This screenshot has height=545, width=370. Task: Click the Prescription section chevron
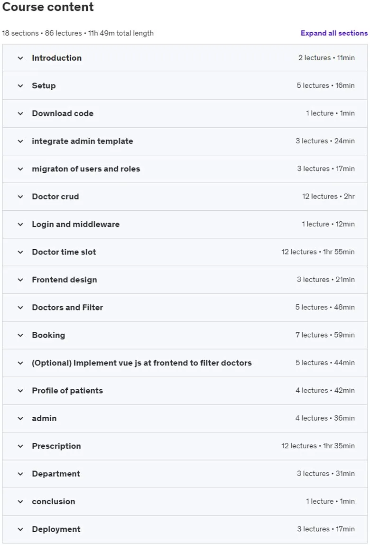coord(20,446)
